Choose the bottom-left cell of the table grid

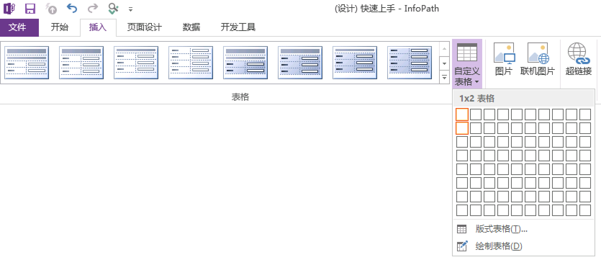coord(462,210)
